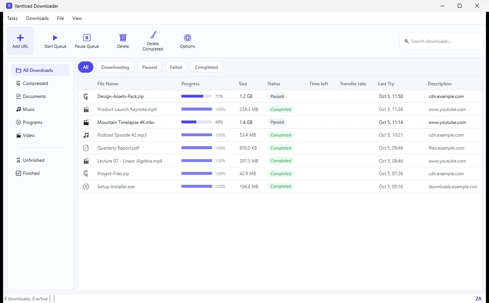This screenshot has height=303, width=489.
Task: Select Programs category in sidebar
Action: pos(40,122)
